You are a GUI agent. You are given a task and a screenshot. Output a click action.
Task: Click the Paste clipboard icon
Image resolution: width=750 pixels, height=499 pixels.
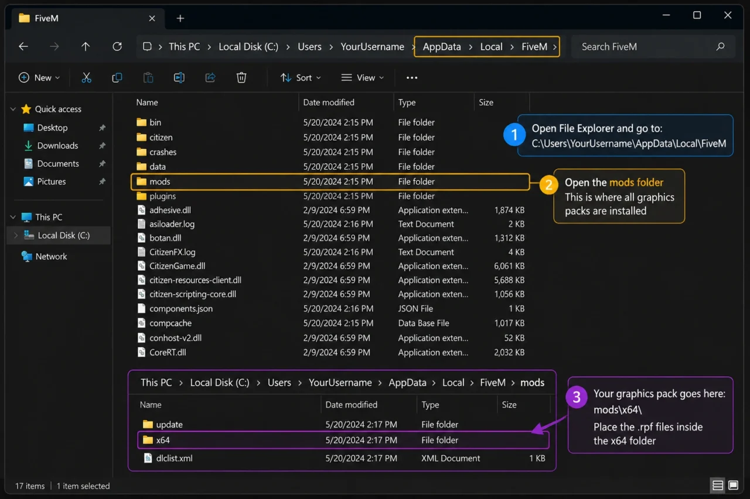click(x=148, y=78)
